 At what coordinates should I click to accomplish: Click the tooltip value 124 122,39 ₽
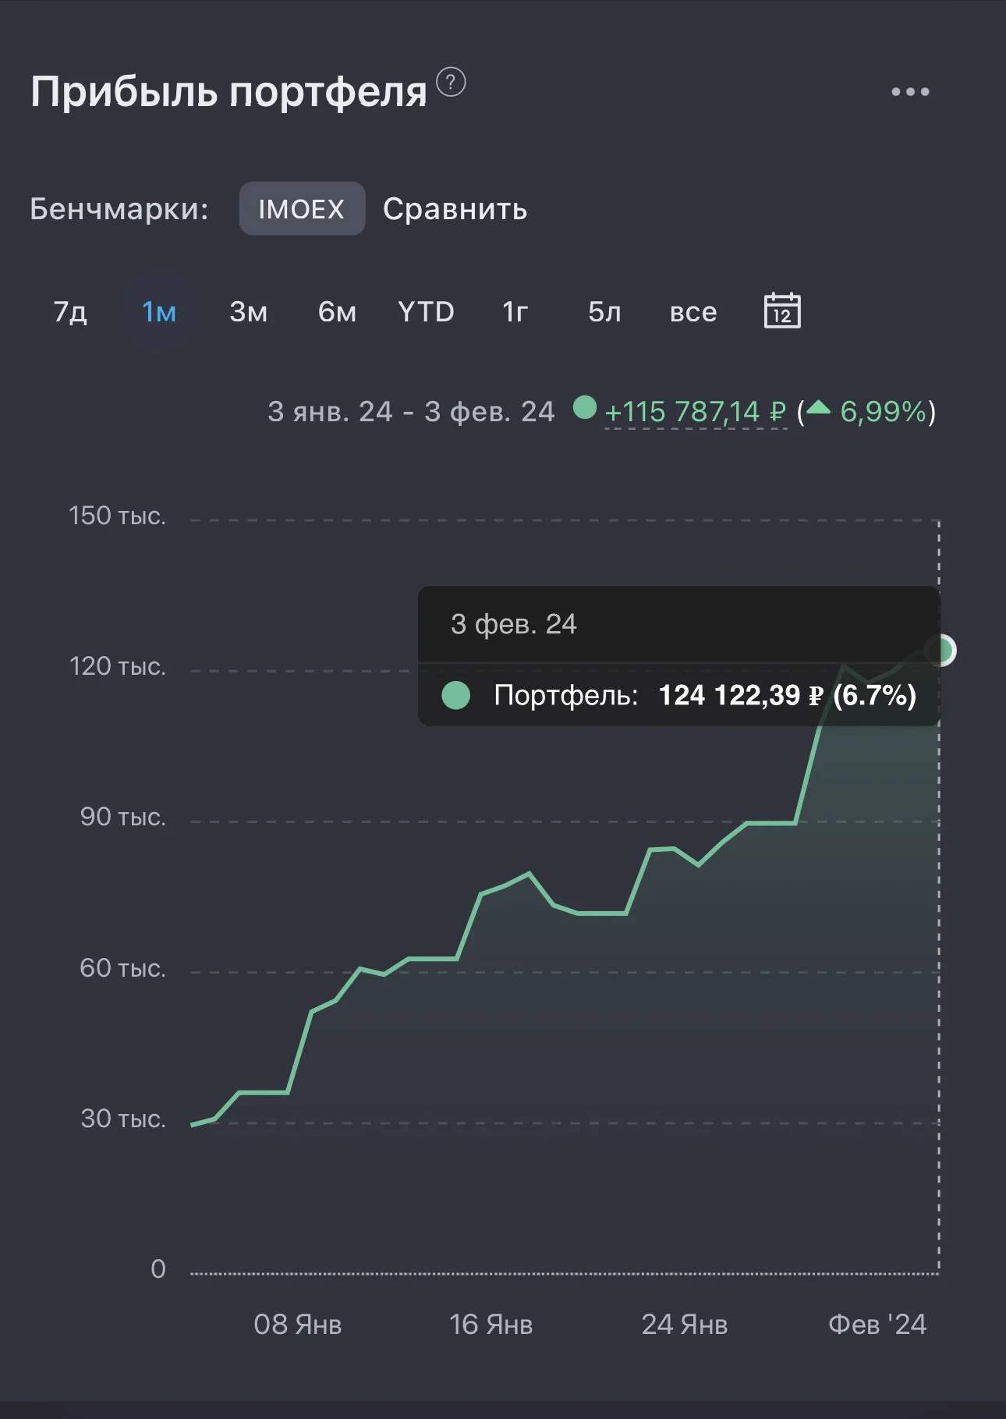[x=741, y=695]
